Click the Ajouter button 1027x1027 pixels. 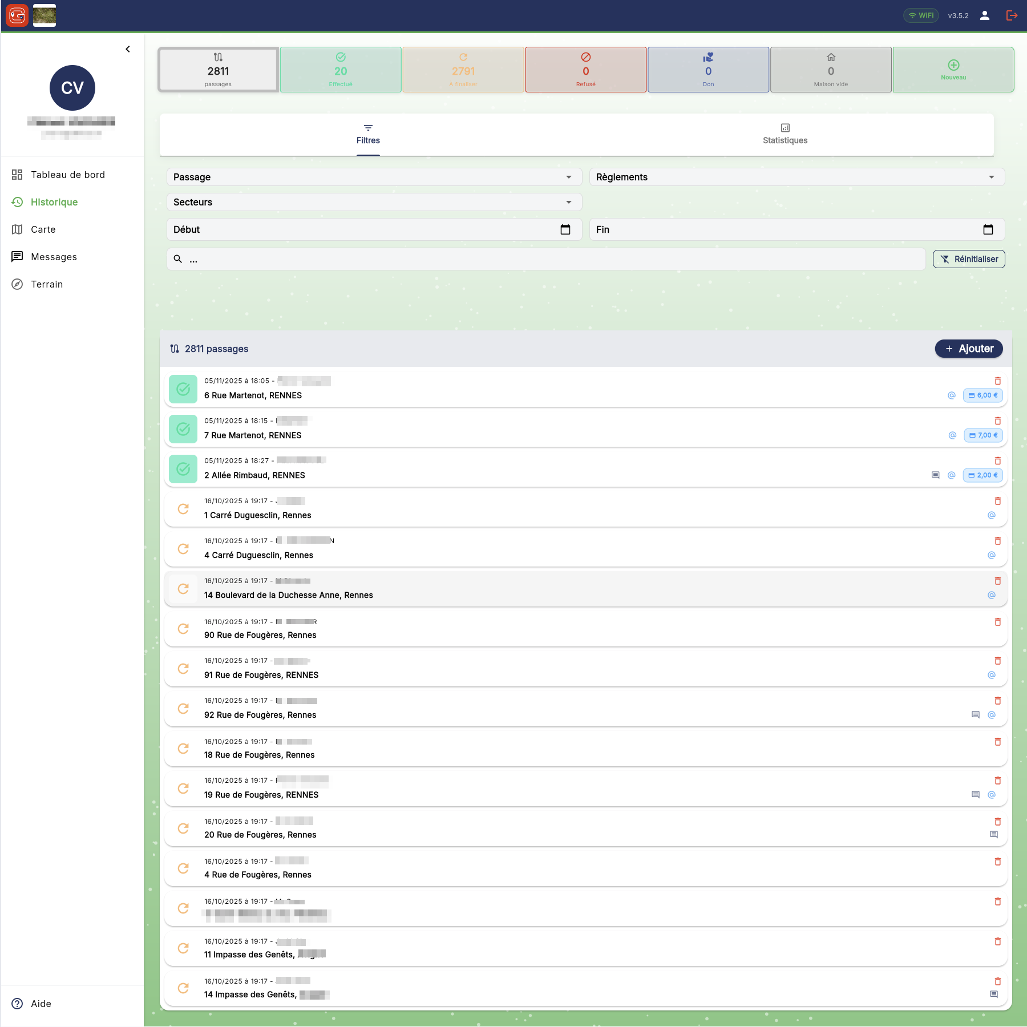pos(969,349)
